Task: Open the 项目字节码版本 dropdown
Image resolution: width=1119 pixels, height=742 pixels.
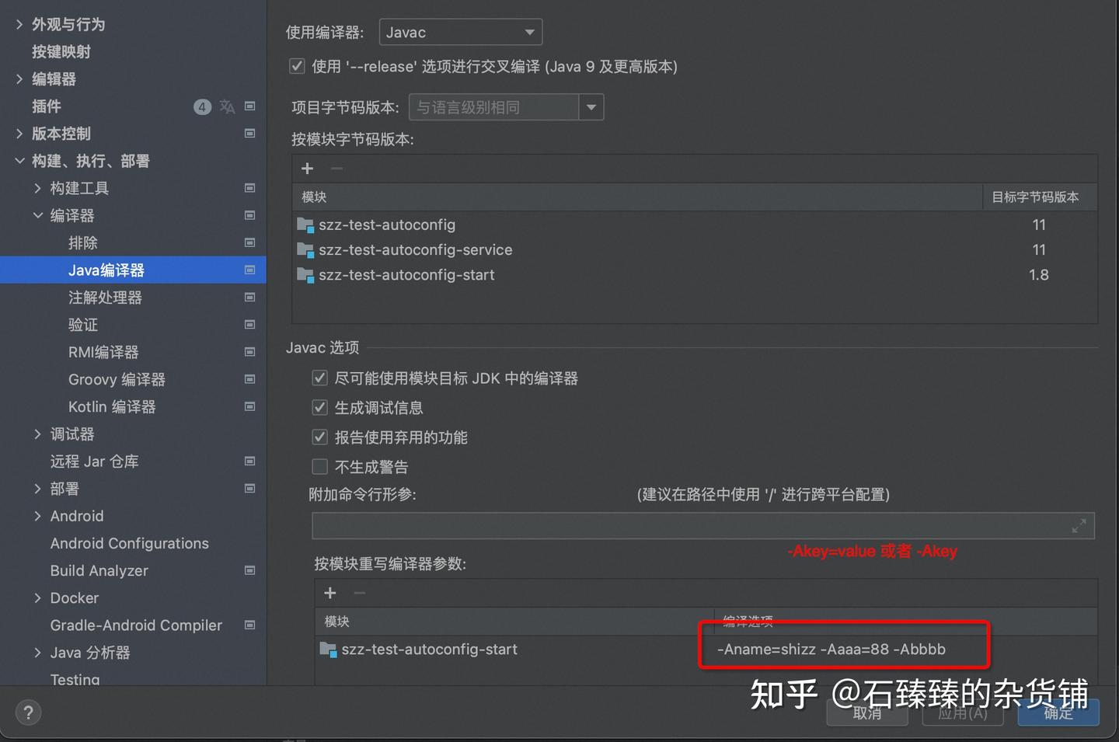Action: tap(591, 107)
